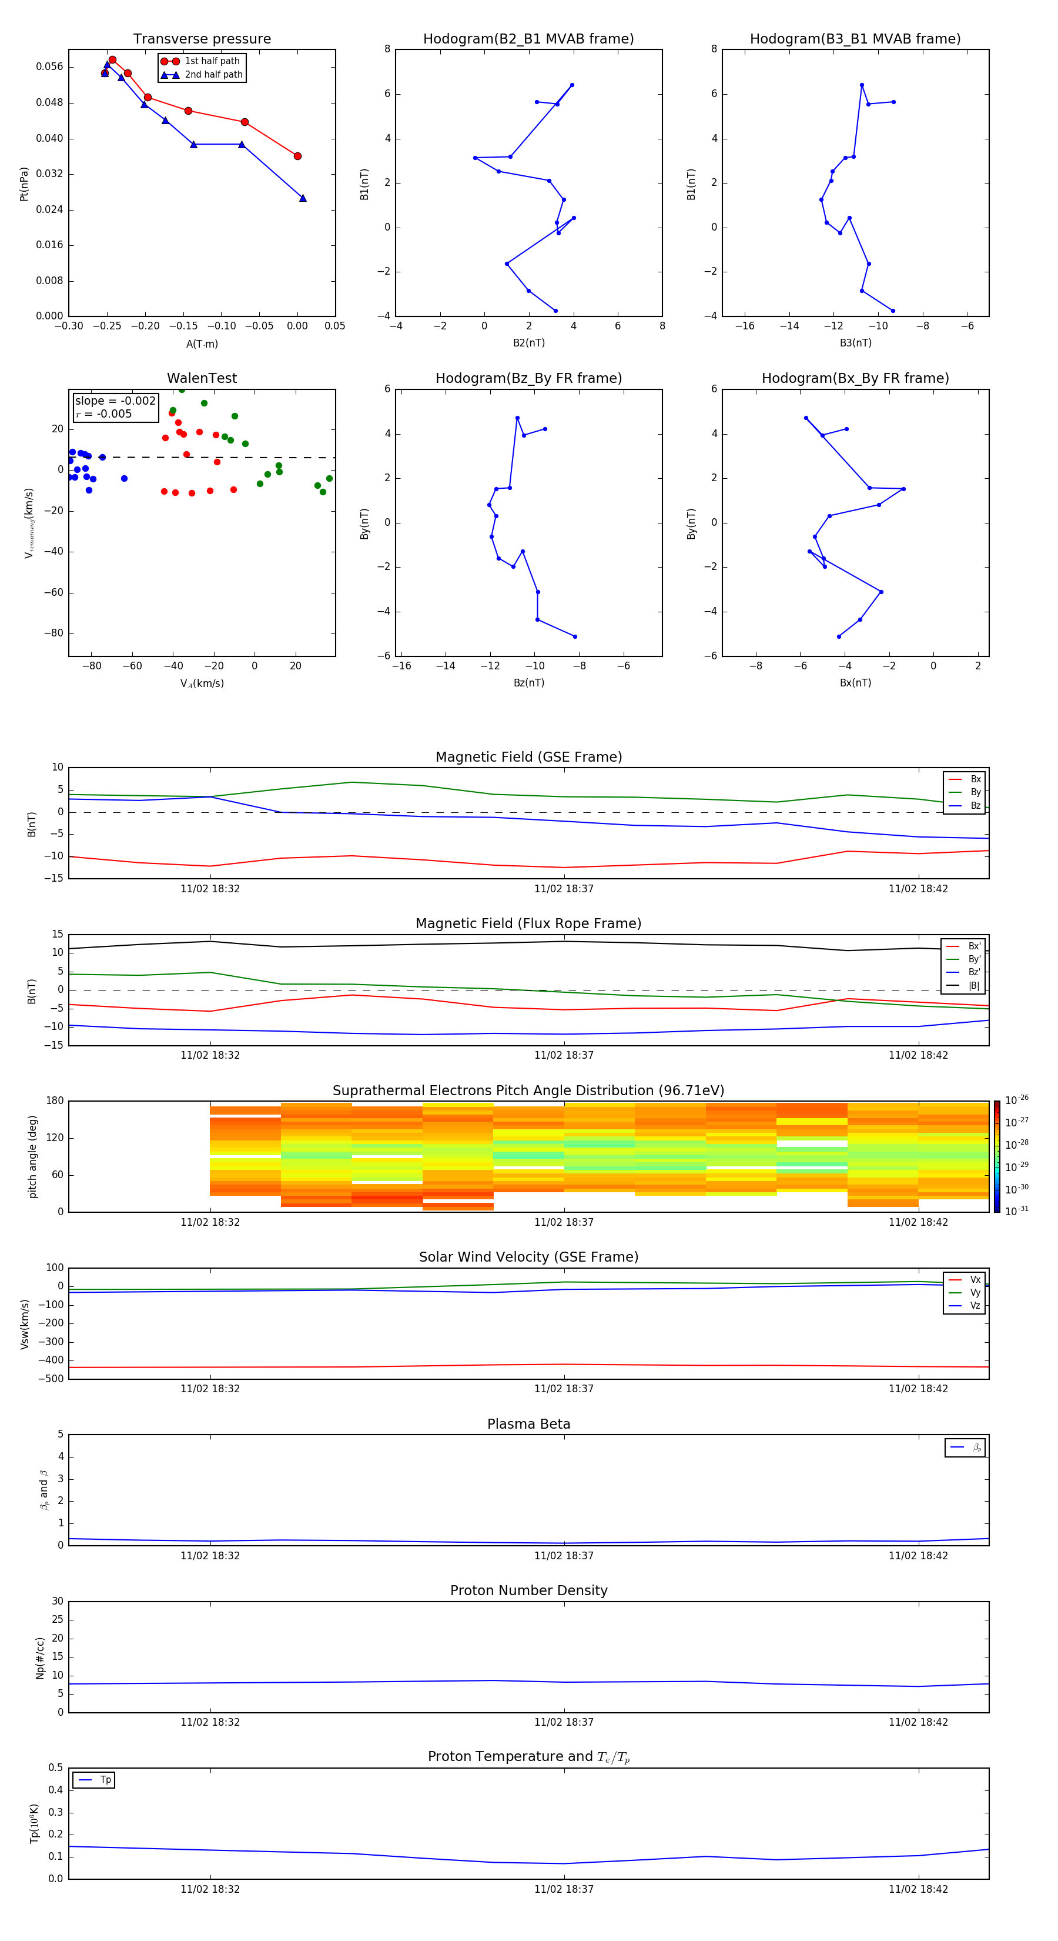The height and width of the screenshot is (1941, 1058).
Task: Click the 'Bx(nT)' x-axis label
Action: pyautogui.click(x=855, y=683)
